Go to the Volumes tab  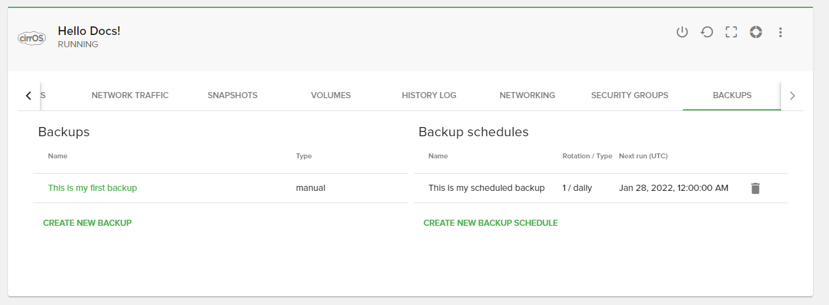(330, 95)
